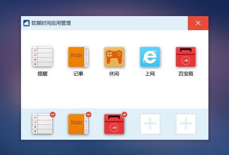229x155 pixels.
Task: Select the 提醒 reminder checklist icon in the top row
Action: (42, 56)
